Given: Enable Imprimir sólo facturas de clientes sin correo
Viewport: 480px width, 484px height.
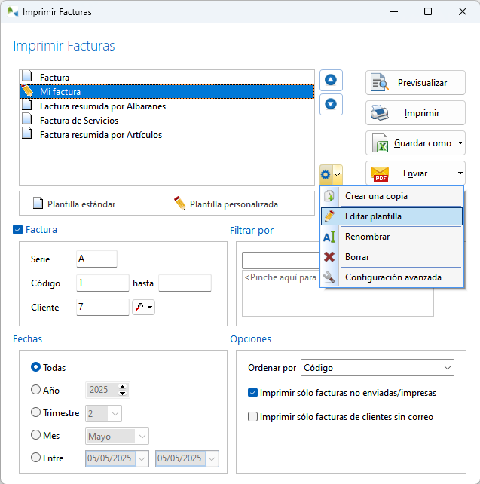Looking at the screenshot, I should 253,417.
